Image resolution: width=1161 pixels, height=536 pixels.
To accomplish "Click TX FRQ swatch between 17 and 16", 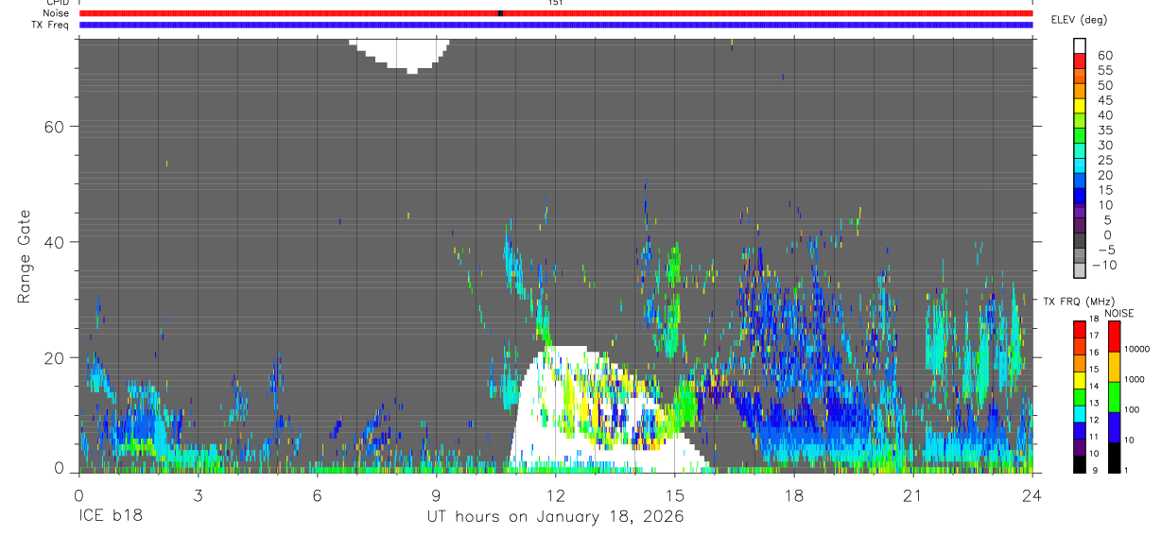I will pos(1080,345).
